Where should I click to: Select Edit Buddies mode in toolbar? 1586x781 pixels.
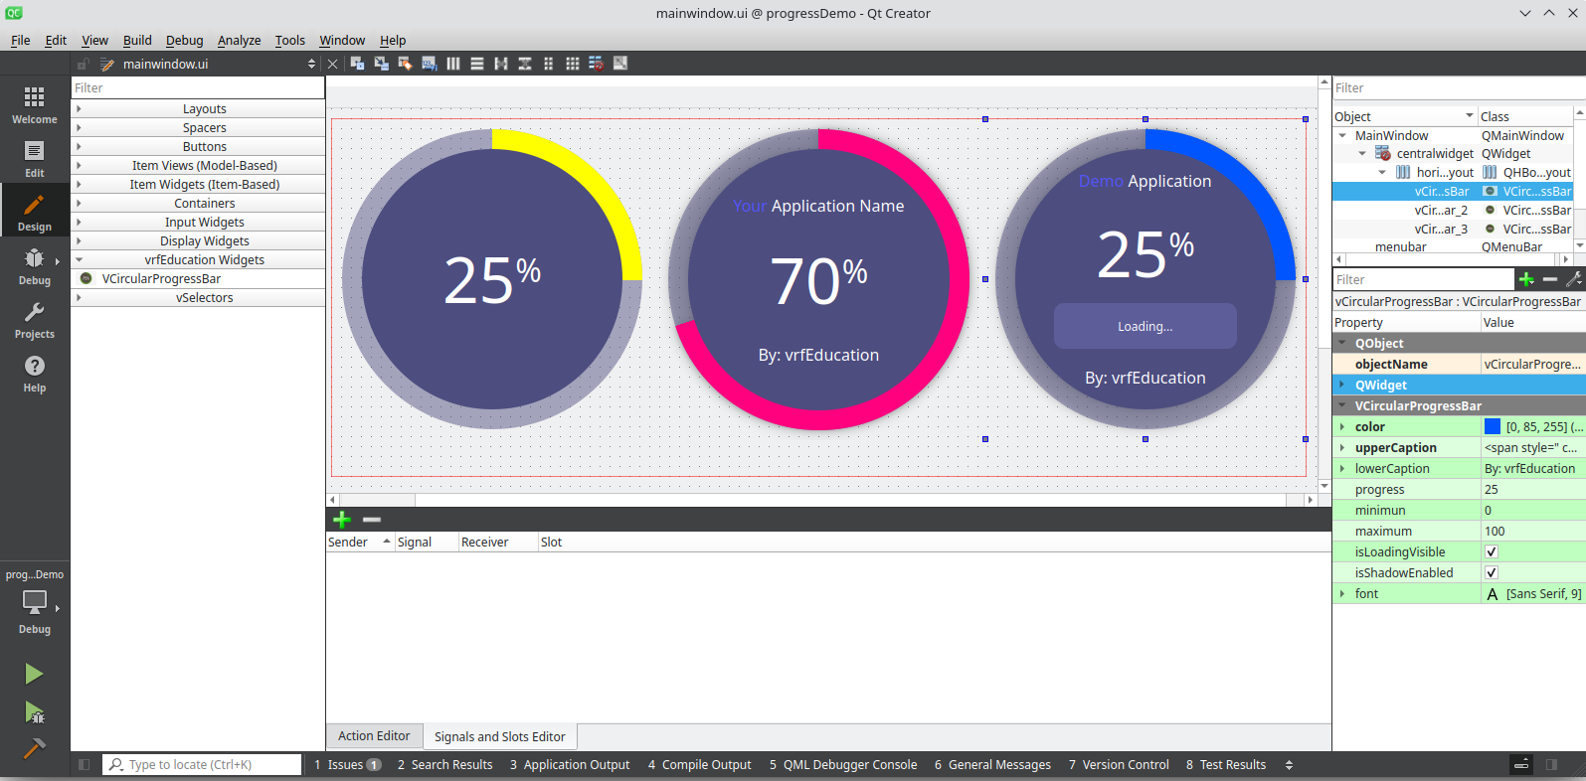pos(405,64)
